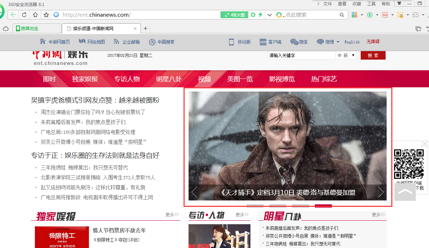Close the 娱乐频道-中国新闻网 tab
The height and width of the screenshot is (248, 429).
tap(135, 29)
